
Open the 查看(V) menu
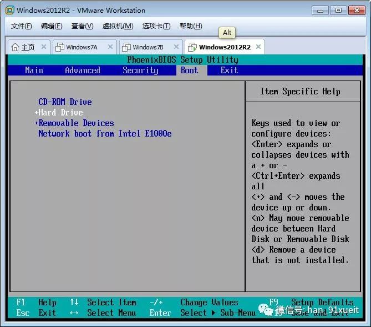[x=82, y=26]
